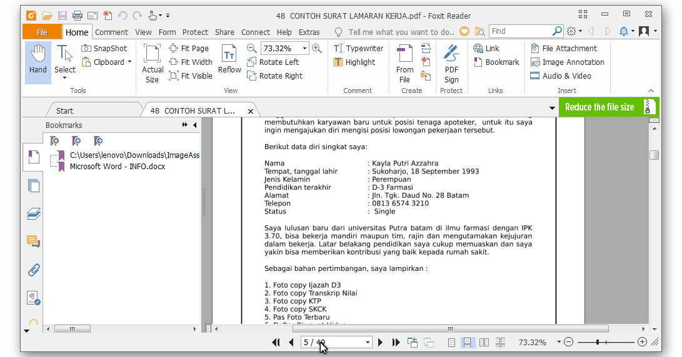This screenshot has height=357, width=682.
Task: Switch to continuous page view mode
Action: tap(467, 342)
